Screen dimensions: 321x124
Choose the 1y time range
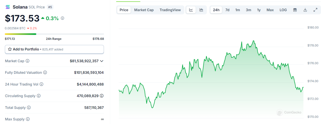[259, 10]
